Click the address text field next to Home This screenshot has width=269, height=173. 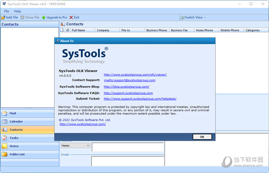[128, 147]
